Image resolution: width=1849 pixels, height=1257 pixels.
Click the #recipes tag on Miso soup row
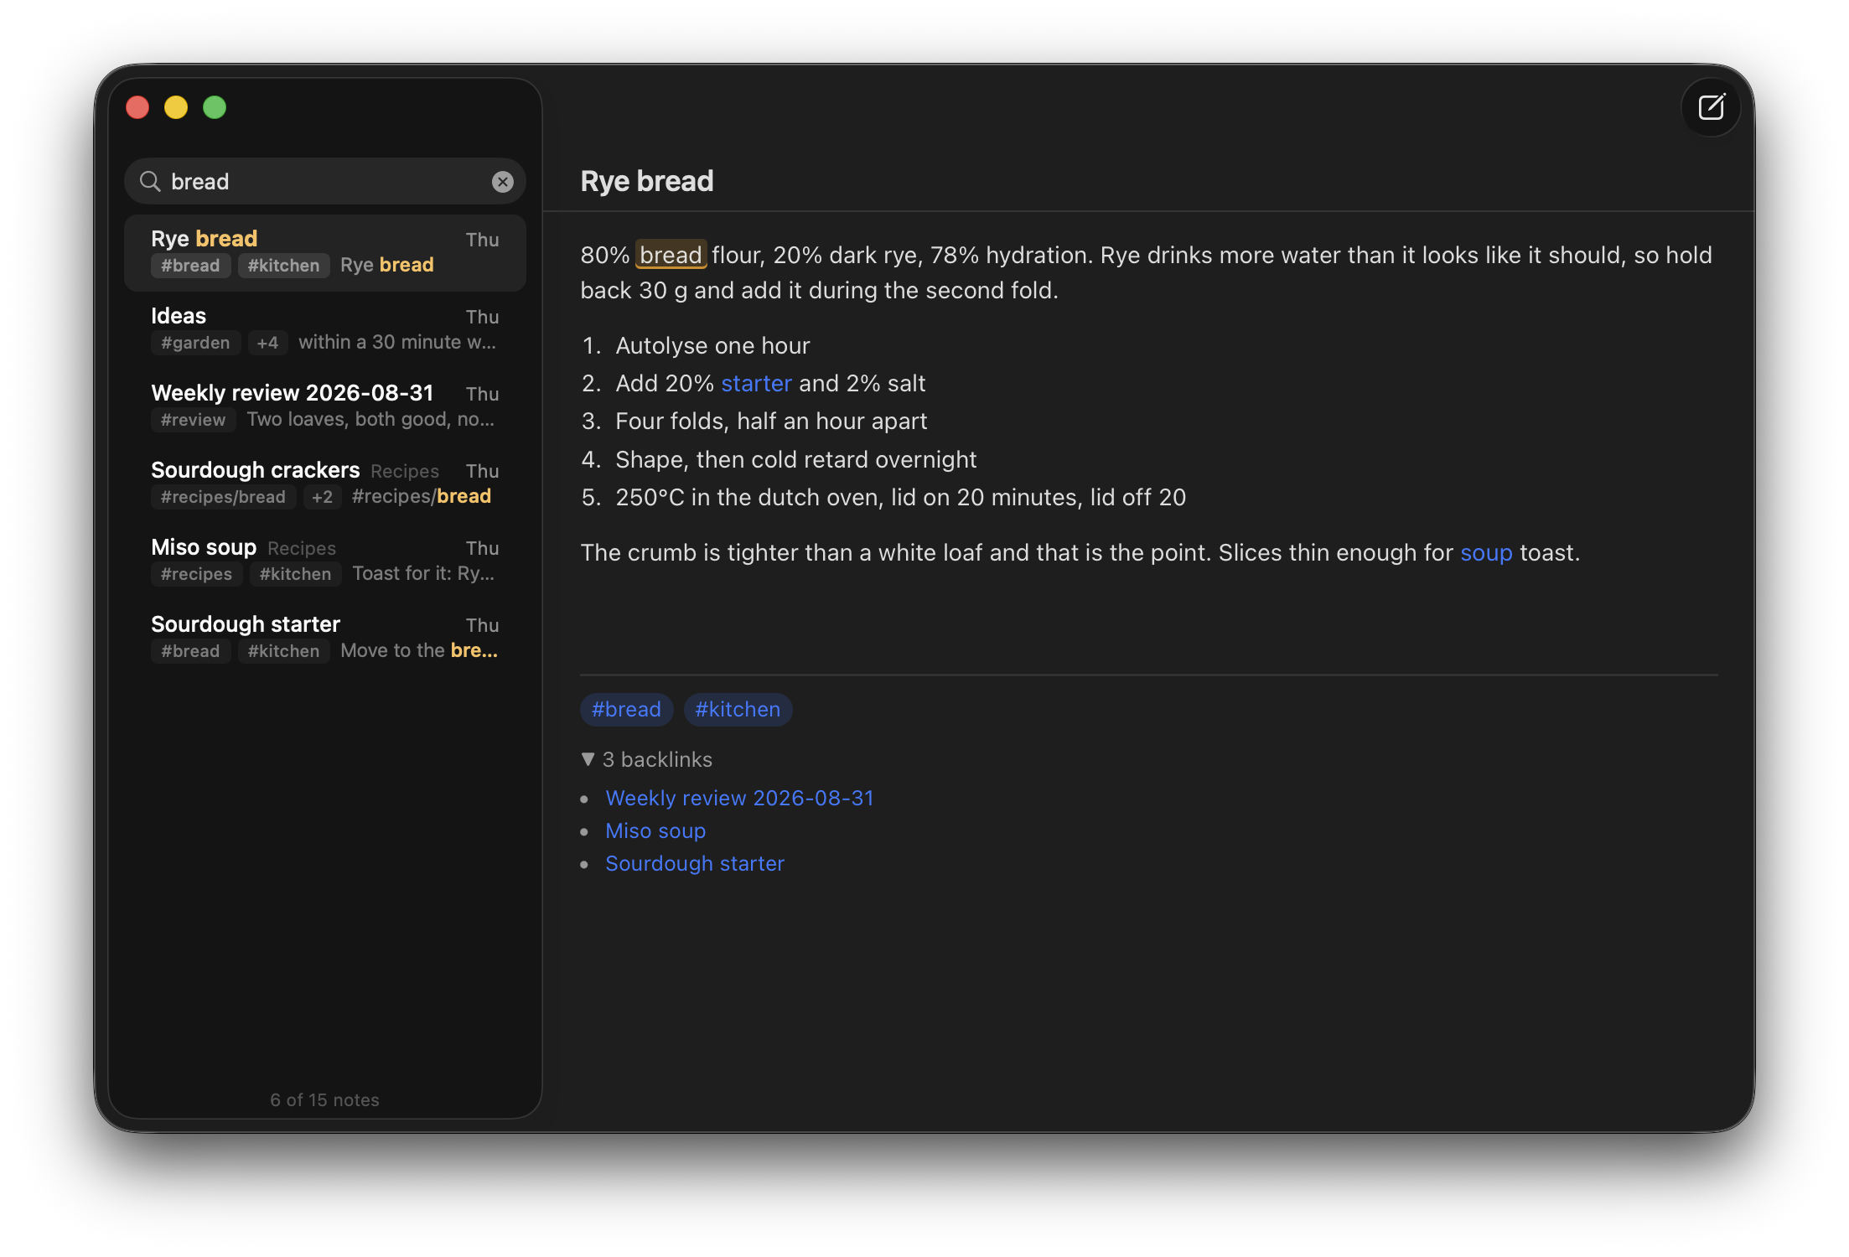(196, 574)
